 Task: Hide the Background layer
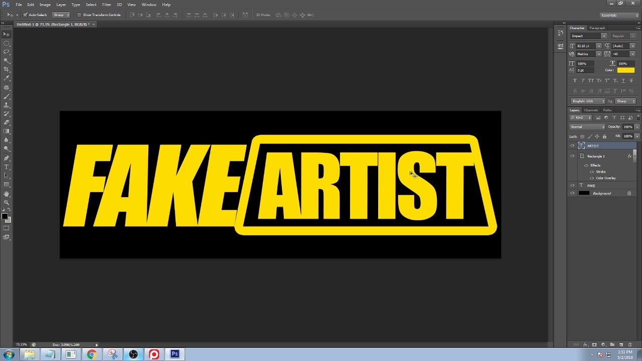click(572, 194)
